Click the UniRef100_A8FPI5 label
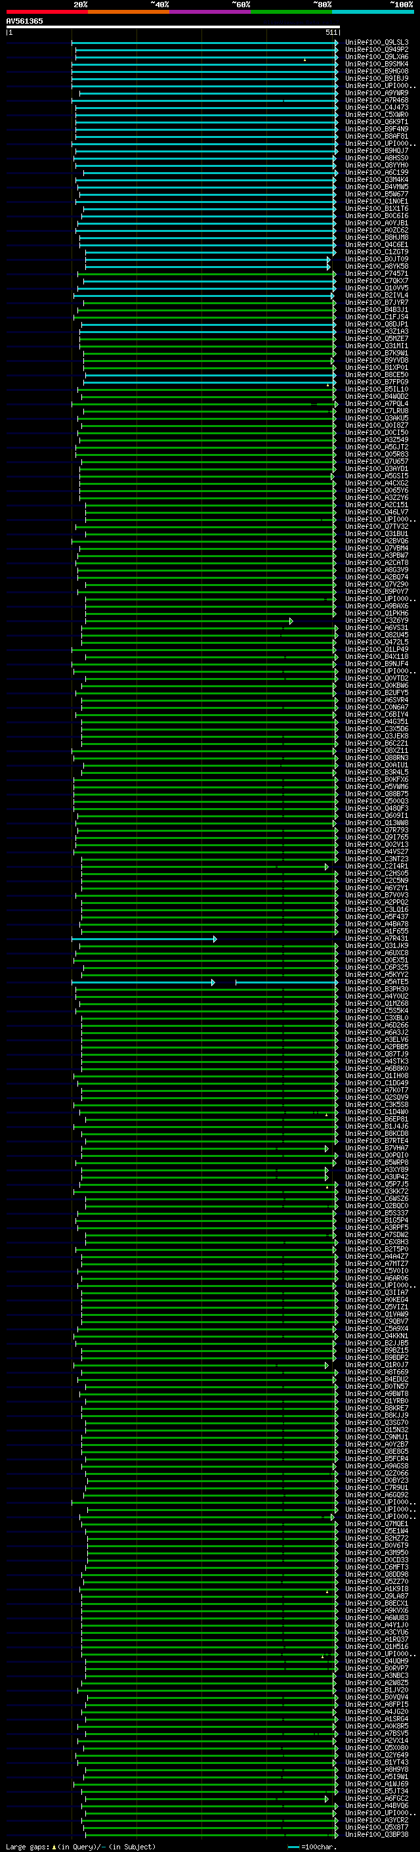420x1852 pixels. pyautogui.click(x=376, y=1705)
